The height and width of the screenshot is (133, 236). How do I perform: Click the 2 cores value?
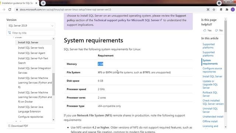[x=102, y=98]
